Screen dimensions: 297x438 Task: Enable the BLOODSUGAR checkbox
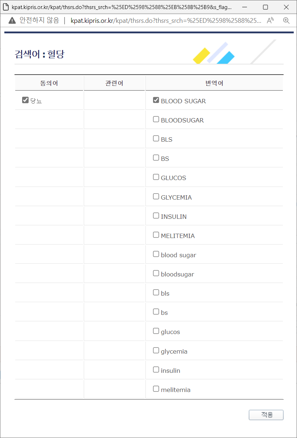coord(156,119)
